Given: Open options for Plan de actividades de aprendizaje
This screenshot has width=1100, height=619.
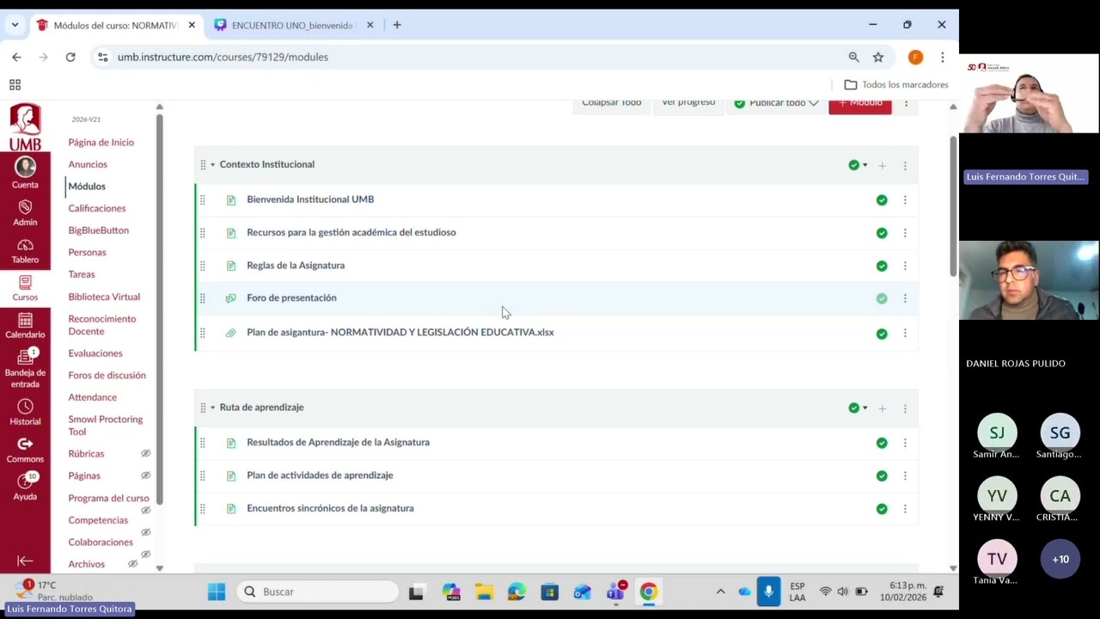Looking at the screenshot, I should click(x=905, y=475).
